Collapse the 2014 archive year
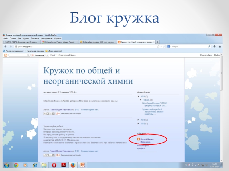Screen dimensions: 229x171 point(139,97)
